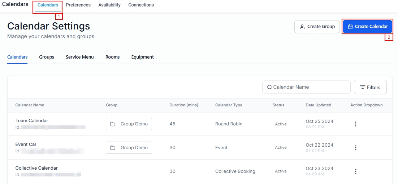The image size is (398, 184).
Task: Click the Collective Calendar name
Action: coord(36,168)
